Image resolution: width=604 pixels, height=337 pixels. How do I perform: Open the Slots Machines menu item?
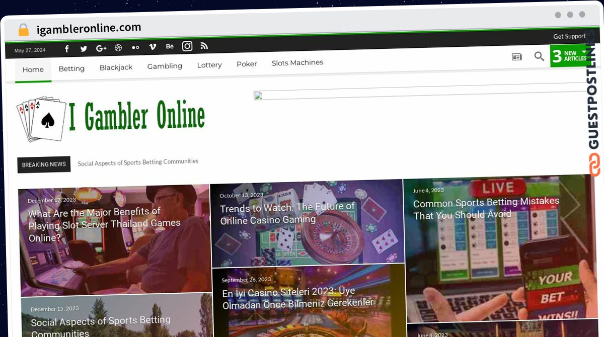pyautogui.click(x=297, y=63)
